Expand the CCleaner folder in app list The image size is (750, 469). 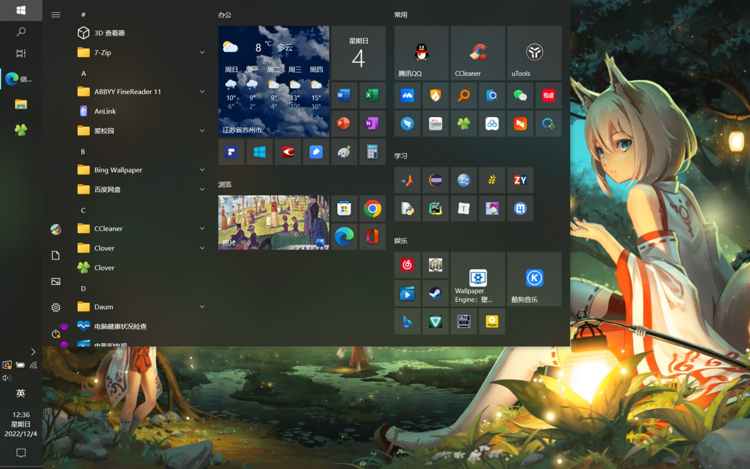click(x=141, y=229)
